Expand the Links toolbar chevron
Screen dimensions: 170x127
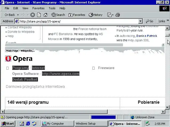coord(168,20)
